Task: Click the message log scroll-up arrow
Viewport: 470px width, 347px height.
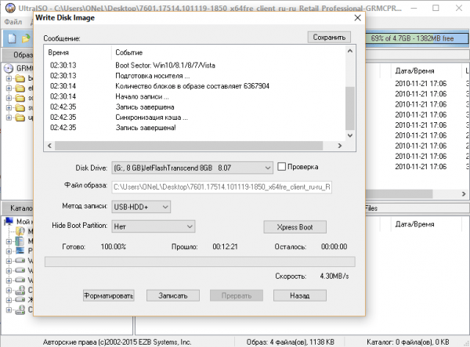Action: point(350,51)
